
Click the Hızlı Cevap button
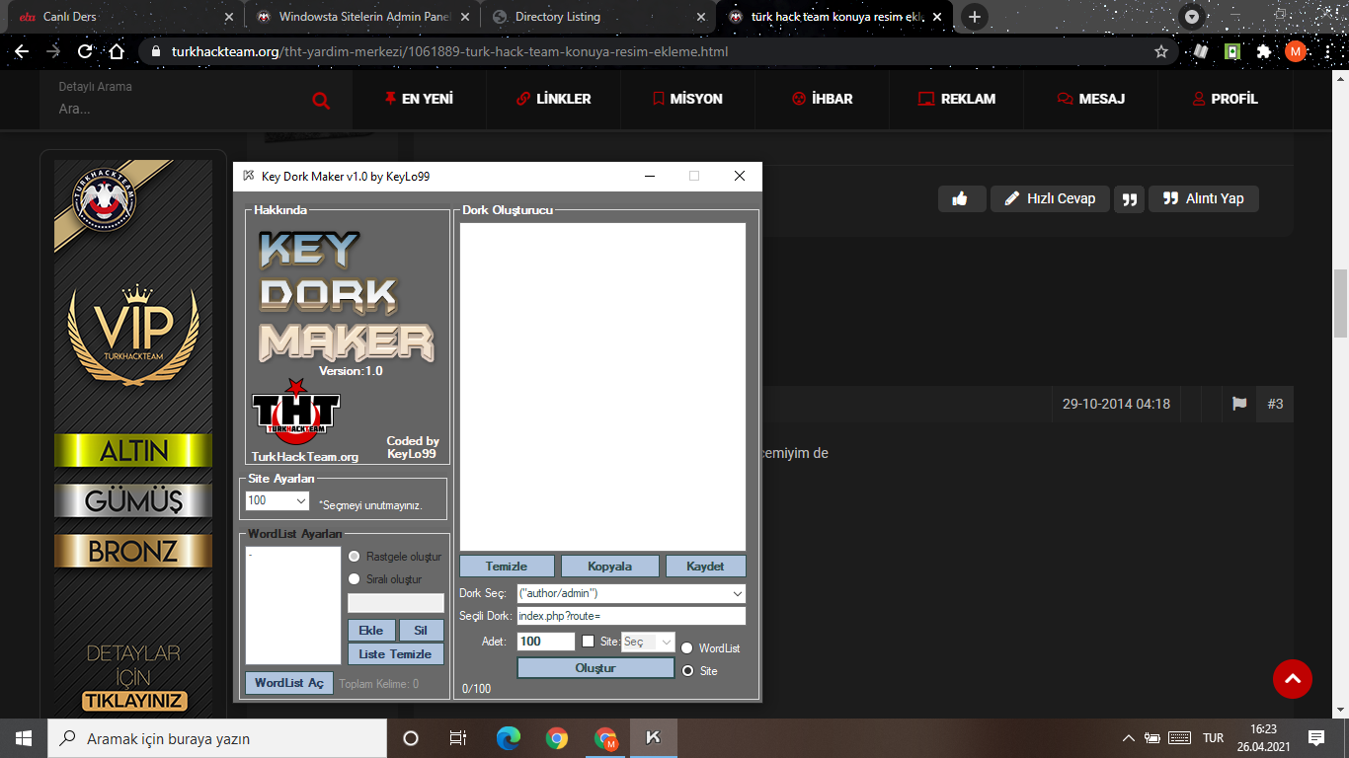1050,198
